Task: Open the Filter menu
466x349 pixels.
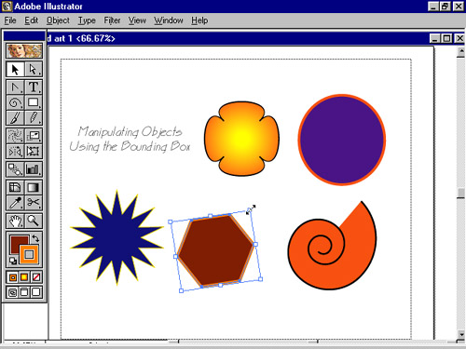Action: click(x=112, y=20)
